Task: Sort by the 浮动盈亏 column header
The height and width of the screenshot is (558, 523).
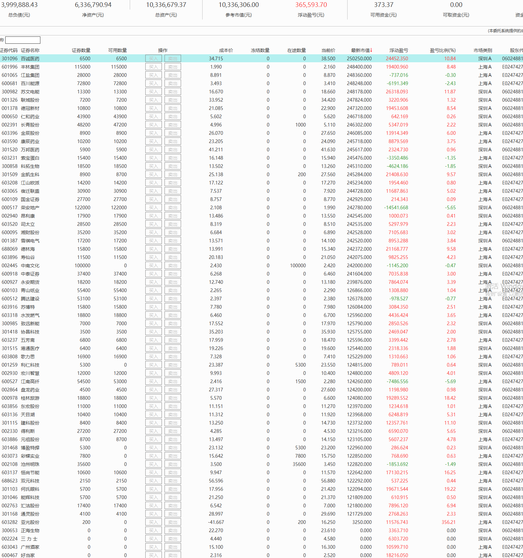Action: [x=399, y=50]
